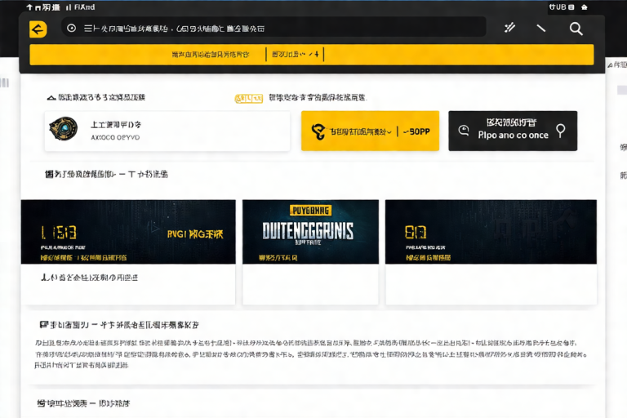Click the pin icon in the black button
The image size is (627, 418).
561,131
